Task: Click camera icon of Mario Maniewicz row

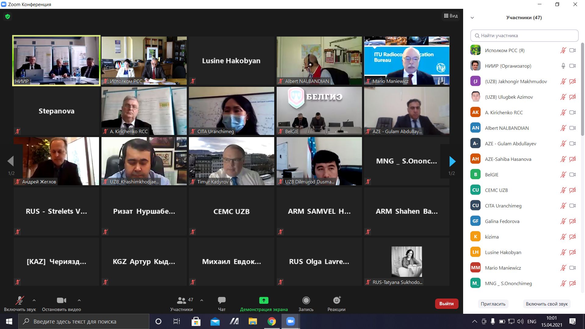Action: 573,268
